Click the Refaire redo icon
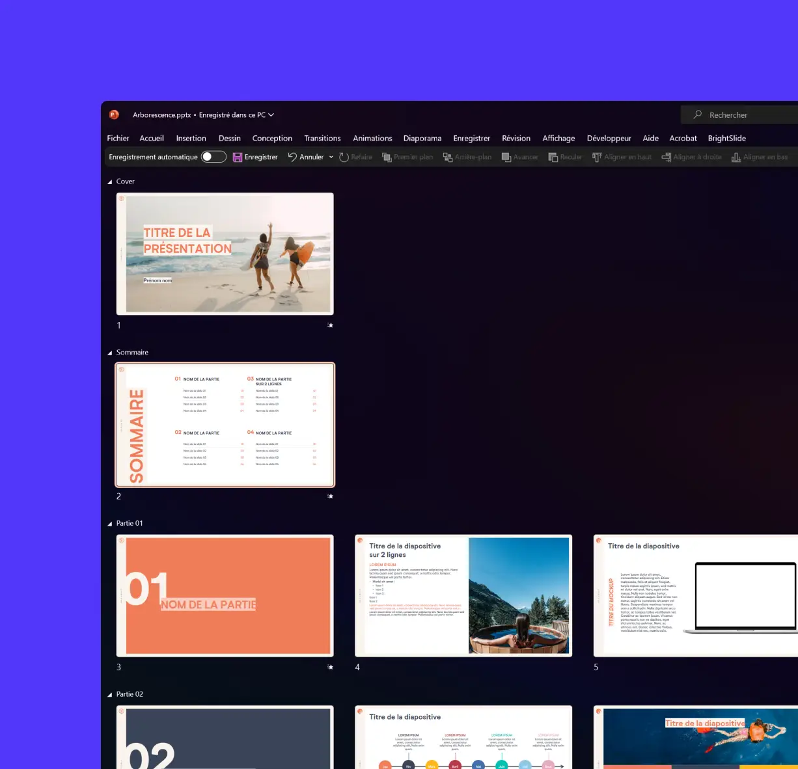Screen dimensions: 798x769 pos(344,157)
